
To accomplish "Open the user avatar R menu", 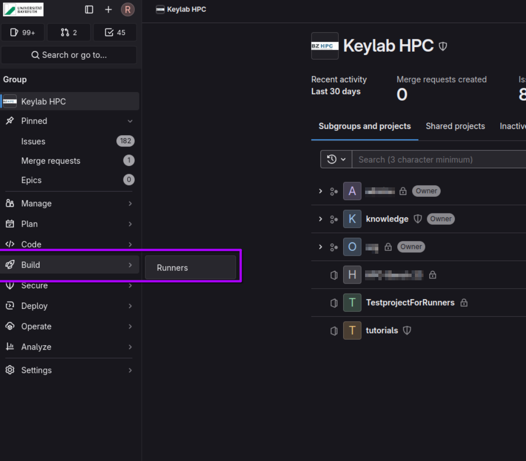I will click(128, 9).
